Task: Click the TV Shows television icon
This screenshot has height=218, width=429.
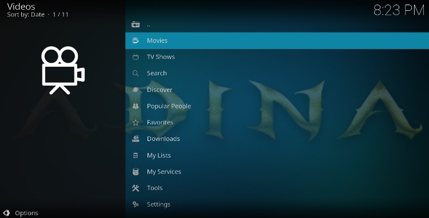Action: click(x=136, y=57)
